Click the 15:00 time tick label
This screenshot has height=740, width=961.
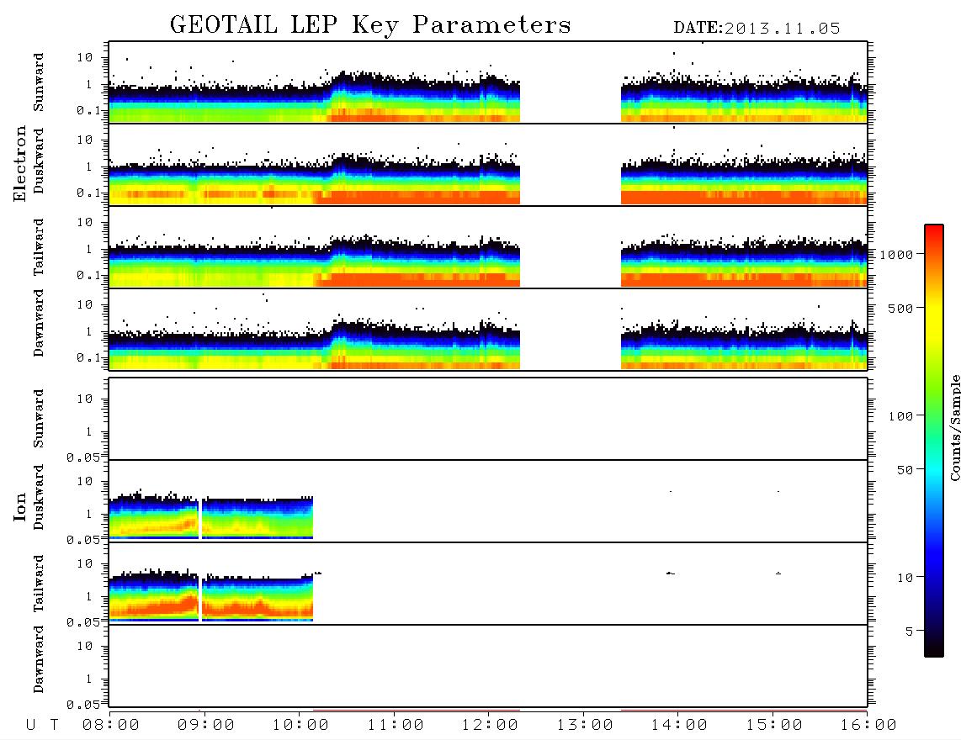[x=774, y=725]
